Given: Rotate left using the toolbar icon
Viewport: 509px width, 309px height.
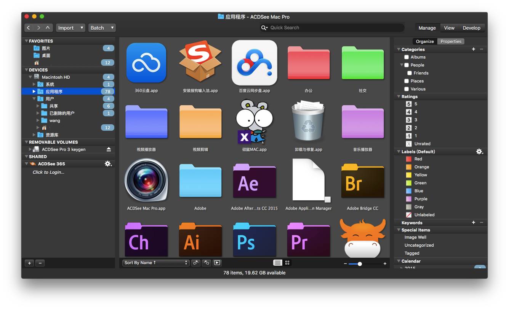Looking at the screenshot, I should pos(196,263).
